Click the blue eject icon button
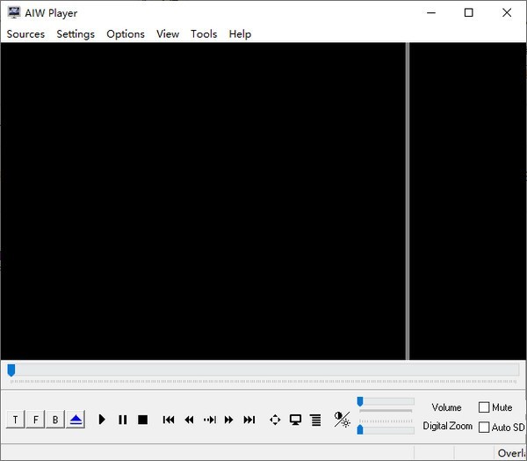 (x=76, y=420)
